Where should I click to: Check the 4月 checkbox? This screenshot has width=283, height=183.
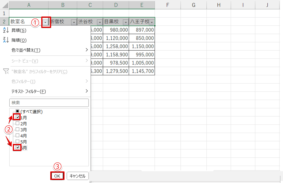tap(17, 135)
